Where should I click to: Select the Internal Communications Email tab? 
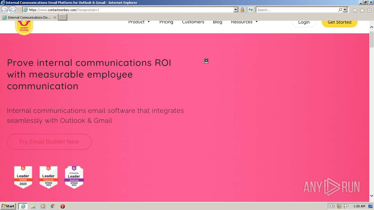pyautogui.click(x=29, y=17)
